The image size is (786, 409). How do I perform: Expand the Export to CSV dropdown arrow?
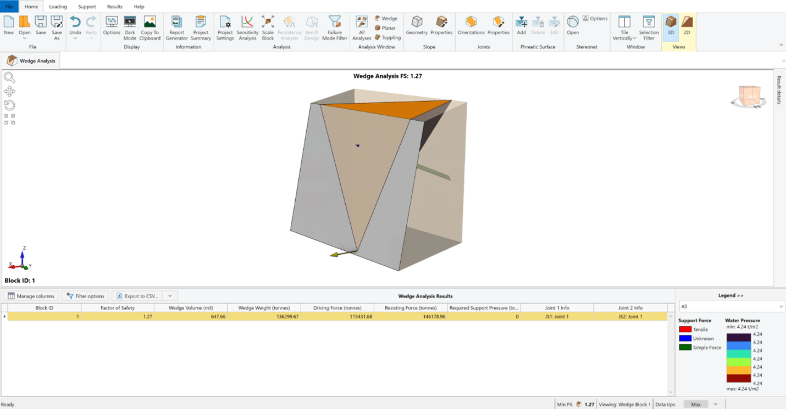click(170, 296)
